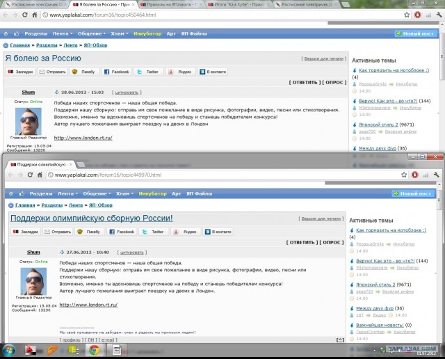Share to В контакте in front window
This screenshot has height=359, width=445.
coord(218,232)
